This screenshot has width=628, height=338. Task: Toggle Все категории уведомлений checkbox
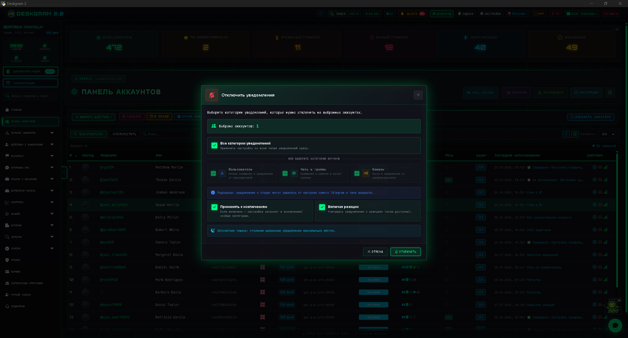pyautogui.click(x=214, y=145)
